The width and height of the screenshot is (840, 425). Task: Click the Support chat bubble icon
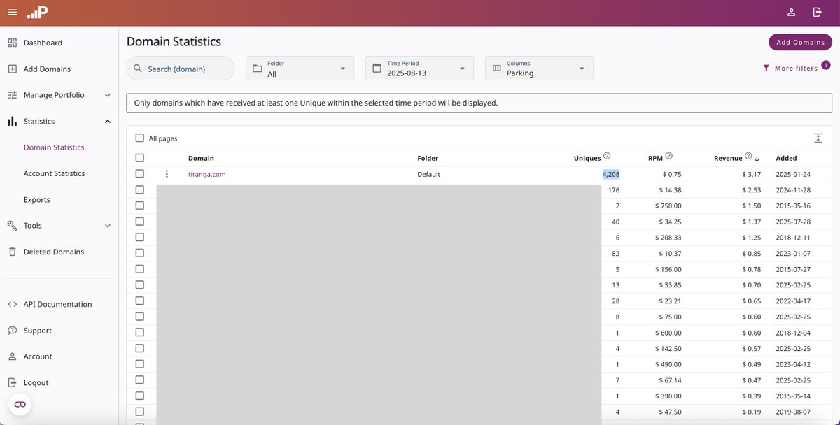(12, 331)
